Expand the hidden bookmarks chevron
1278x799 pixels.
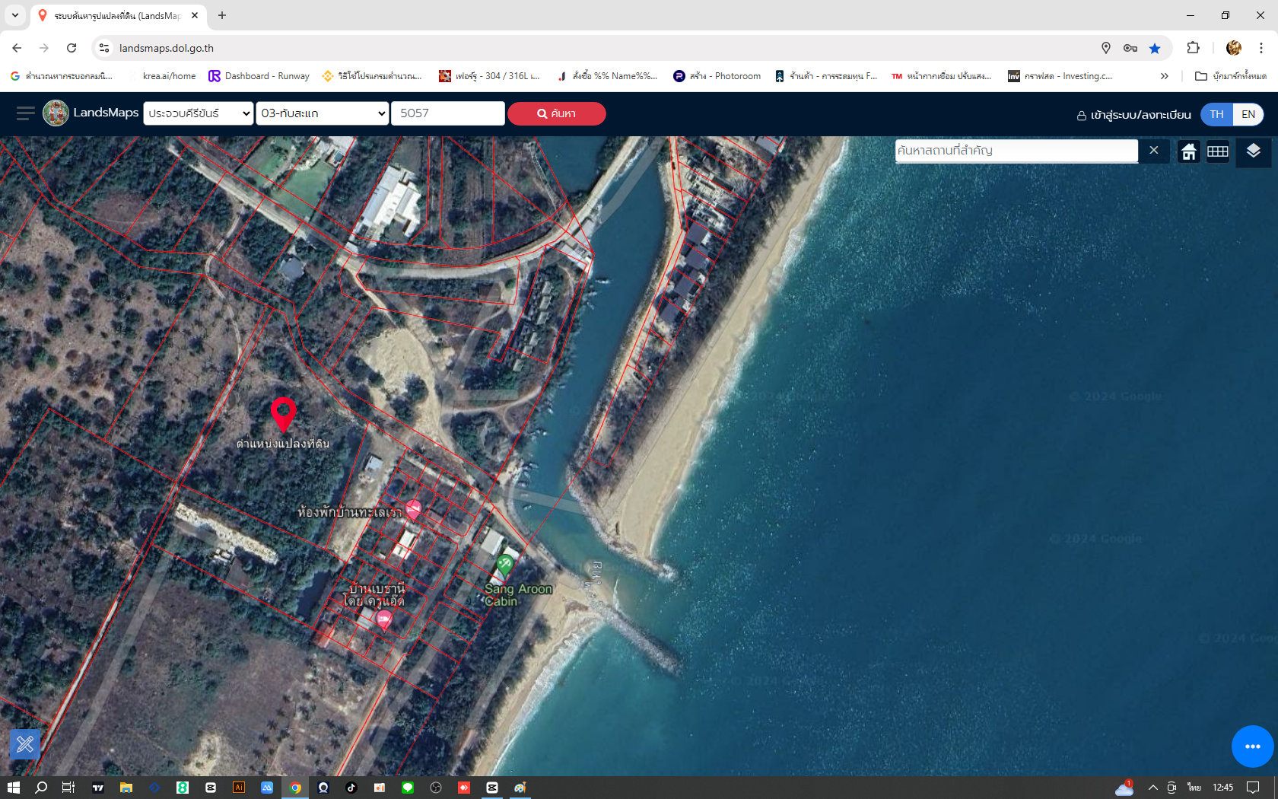point(1164,76)
